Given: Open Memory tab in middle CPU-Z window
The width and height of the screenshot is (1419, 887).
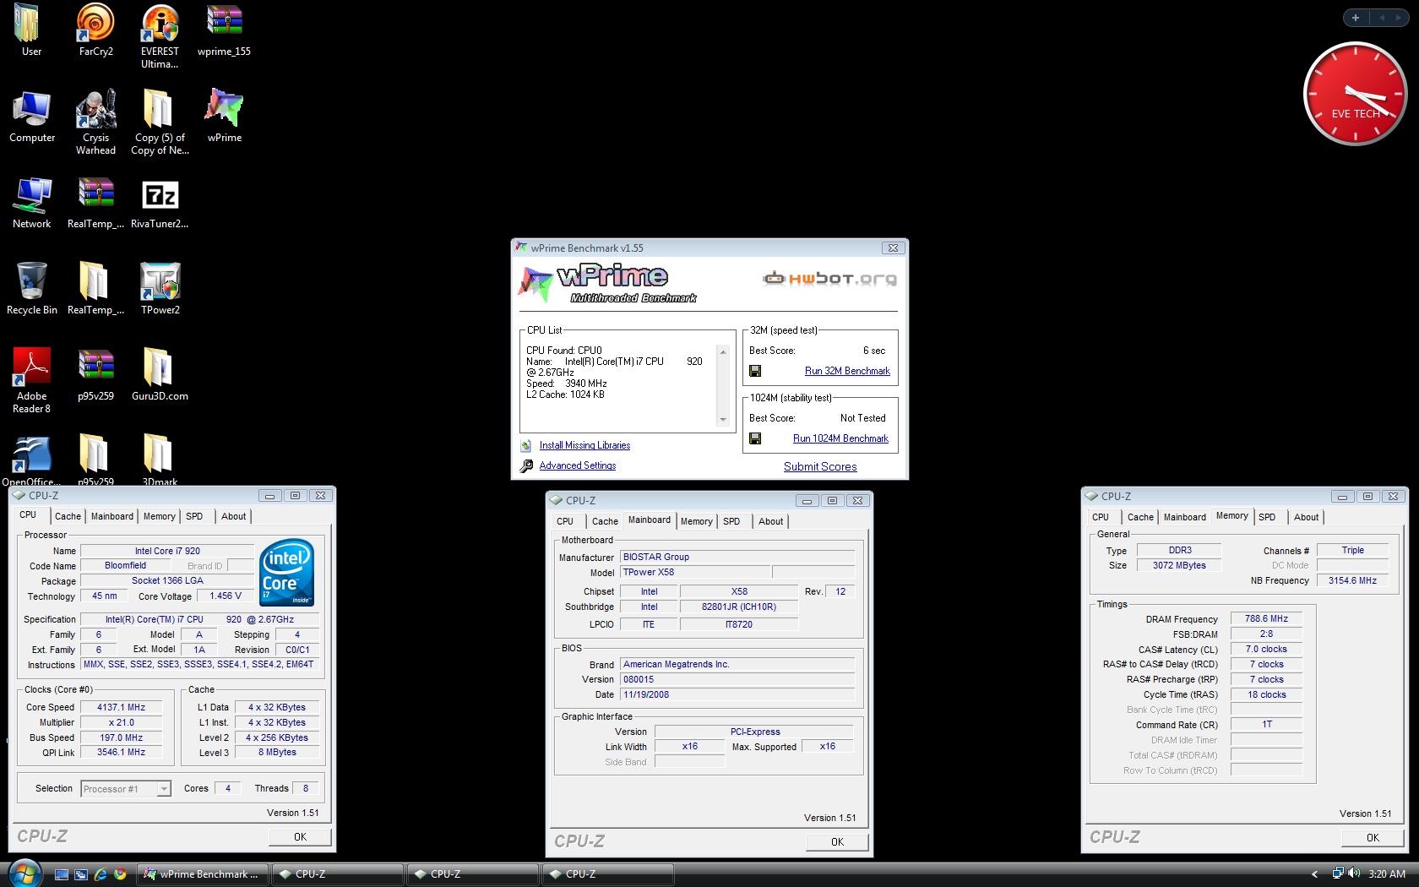Looking at the screenshot, I should (x=697, y=521).
